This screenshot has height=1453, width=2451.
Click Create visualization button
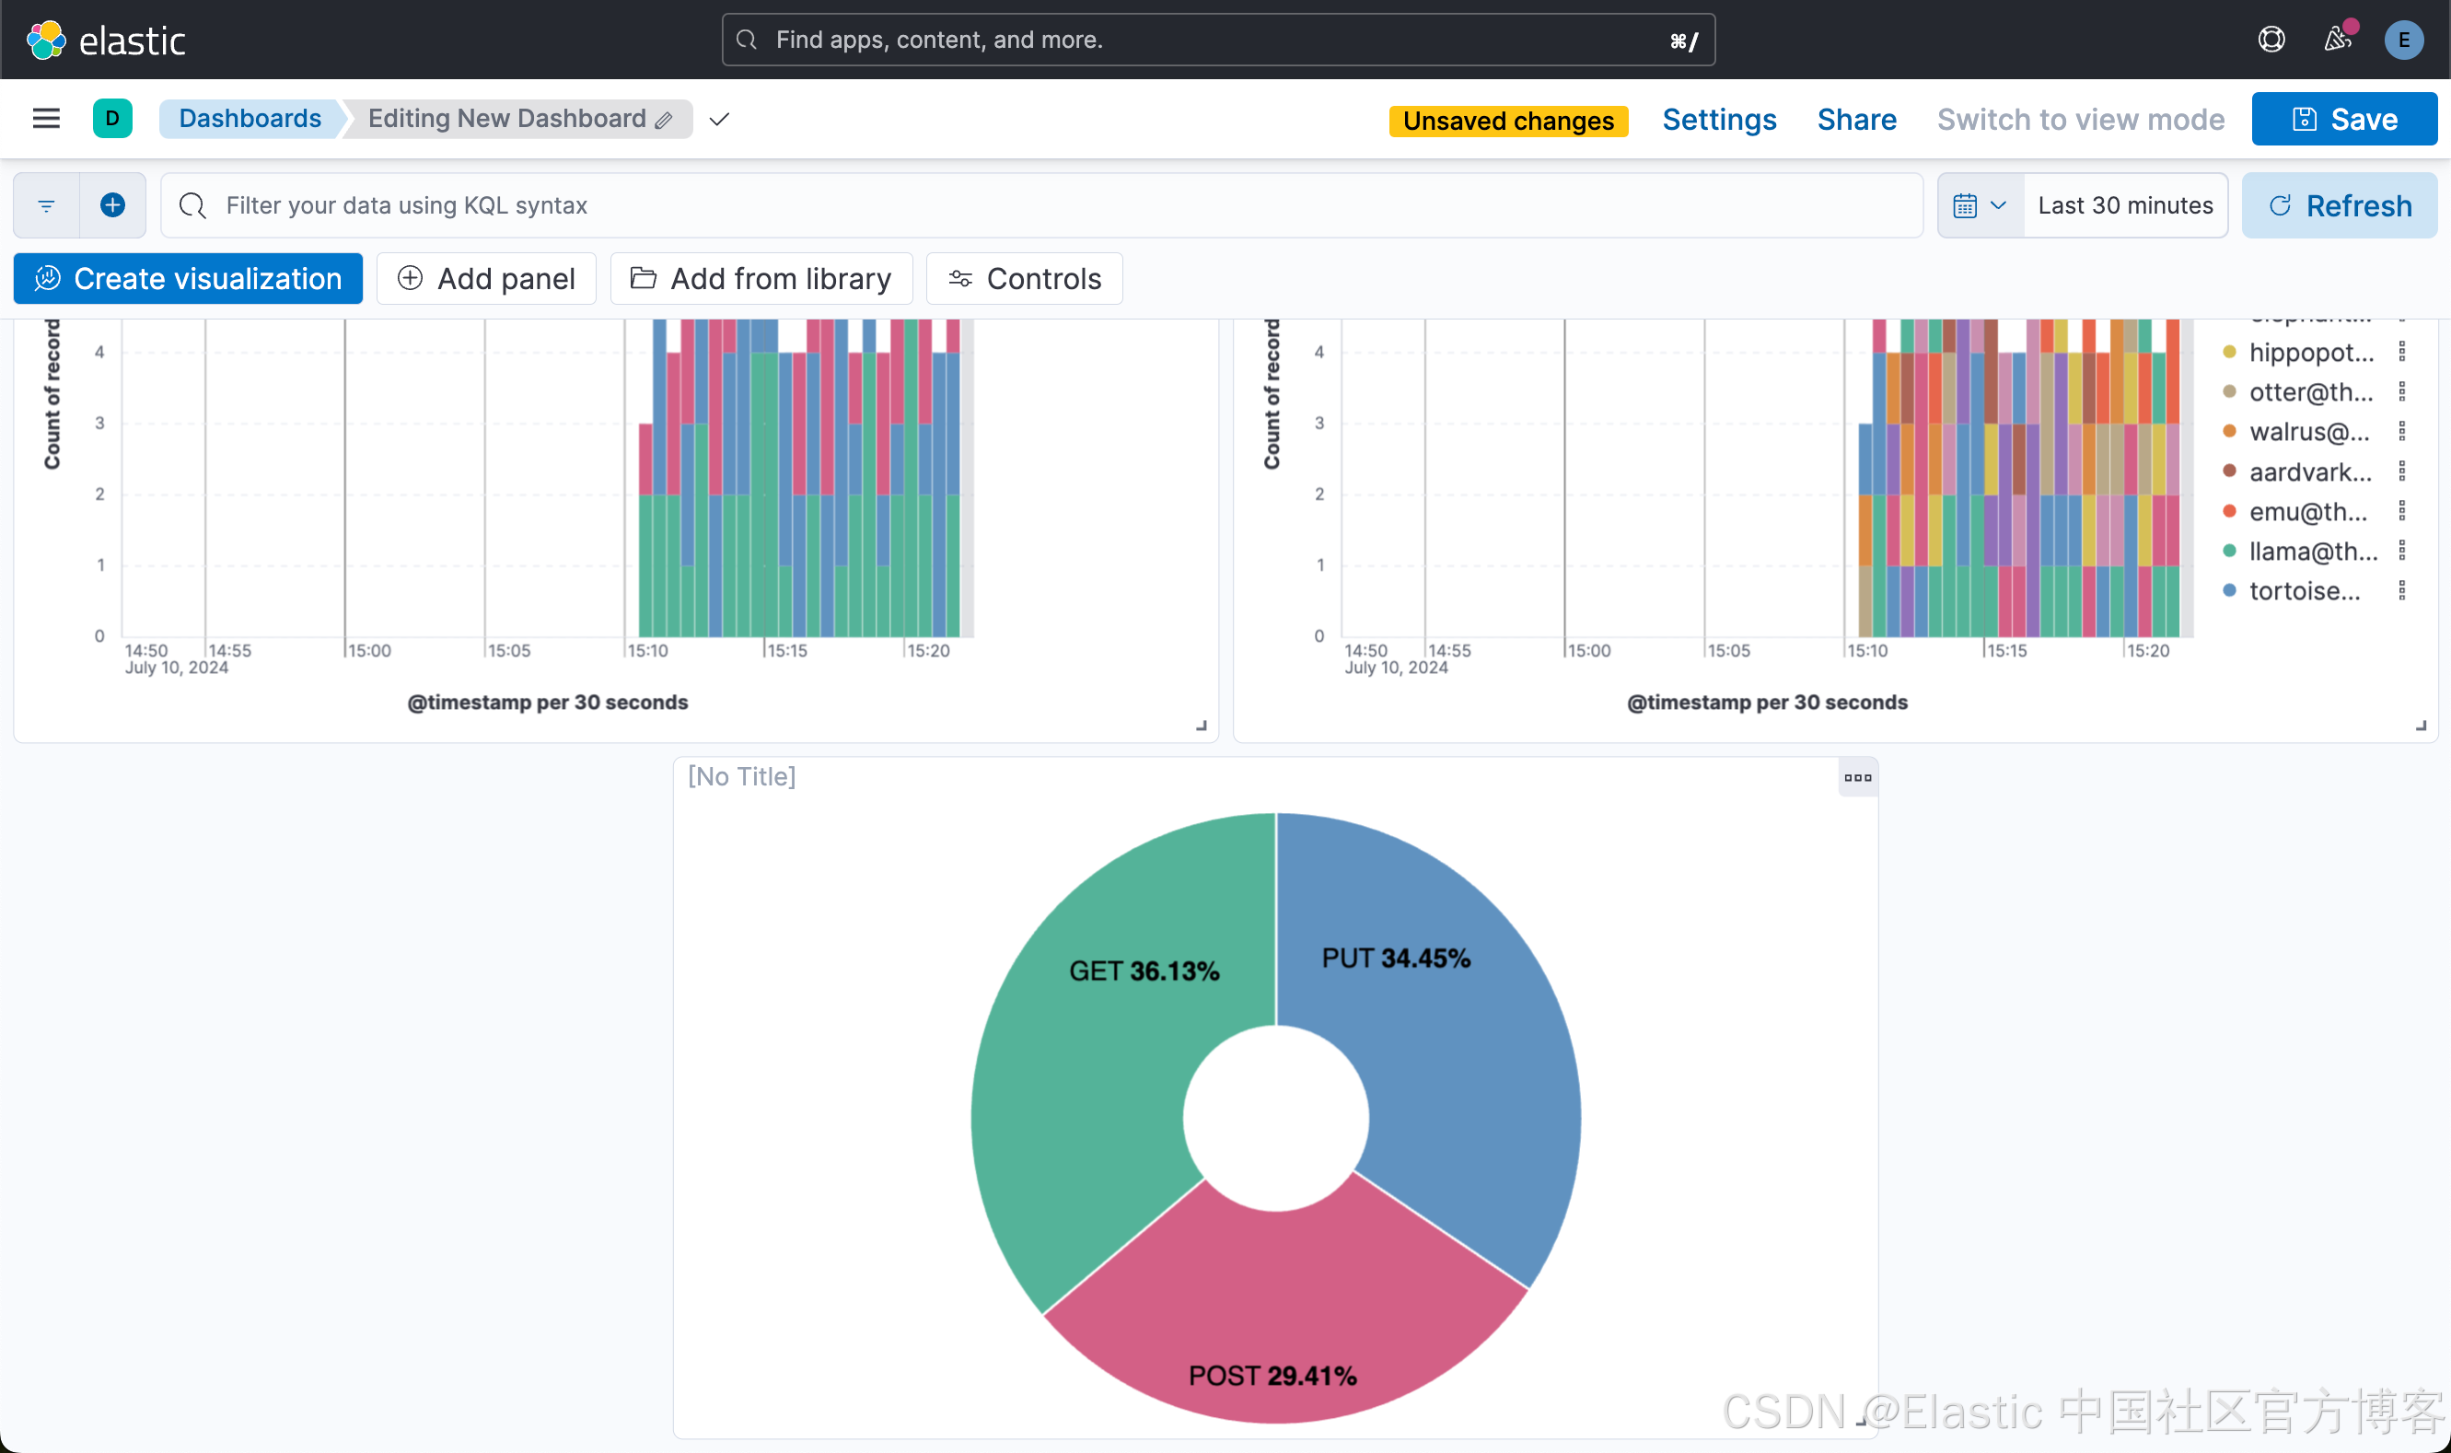(188, 279)
